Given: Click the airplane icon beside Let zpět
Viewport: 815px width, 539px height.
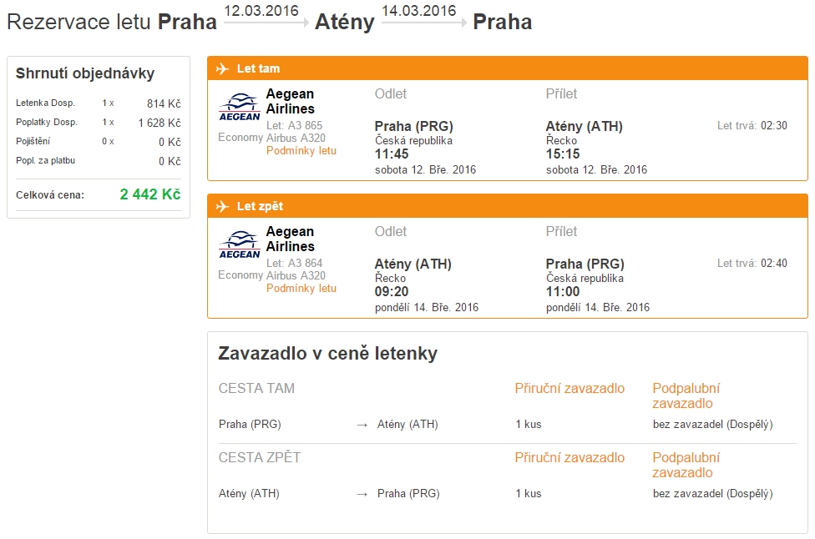Looking at the screenshot, I should pyautogui.click(x=222, y=206).
